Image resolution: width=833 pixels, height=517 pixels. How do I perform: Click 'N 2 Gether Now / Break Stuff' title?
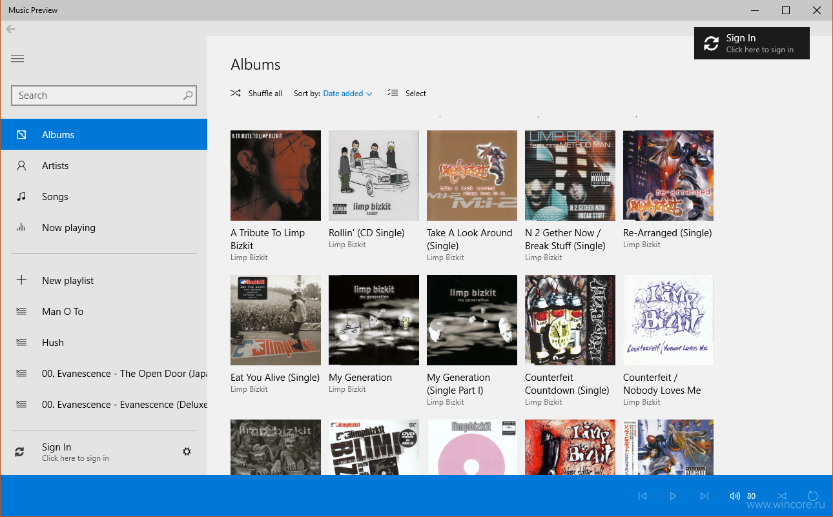click(565, 239)
